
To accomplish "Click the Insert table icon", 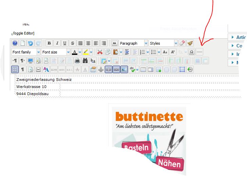I will point(104,61).
